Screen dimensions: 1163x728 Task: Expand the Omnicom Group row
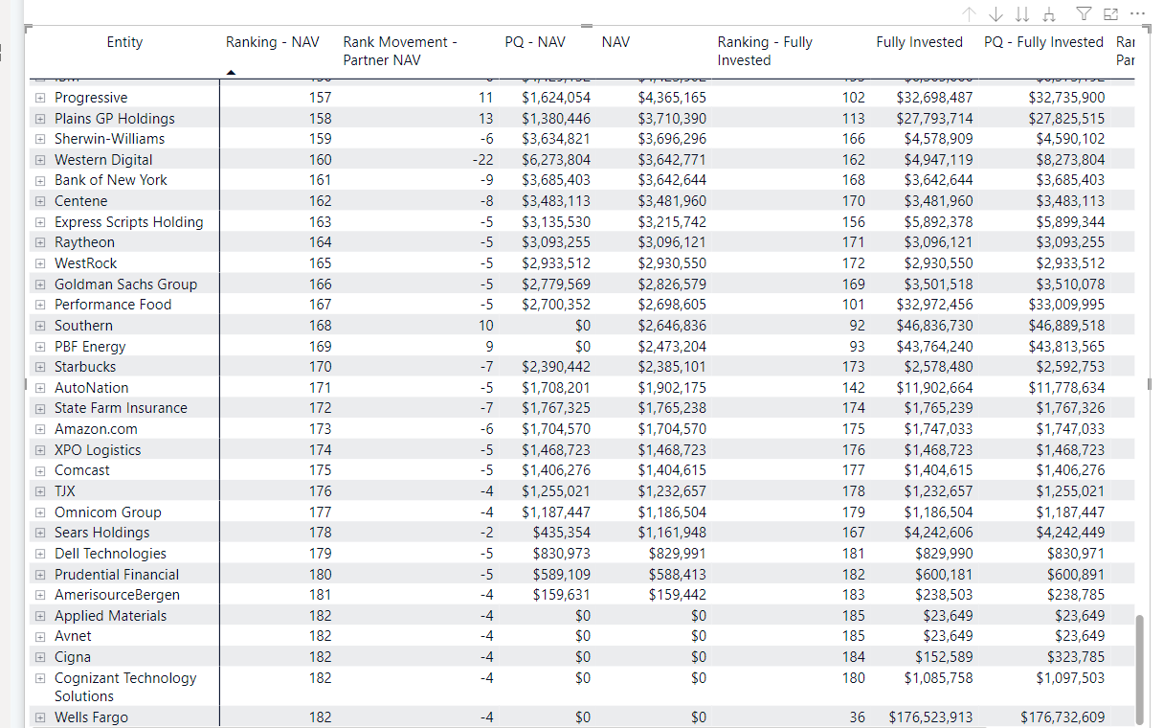[x=40, y=512]
